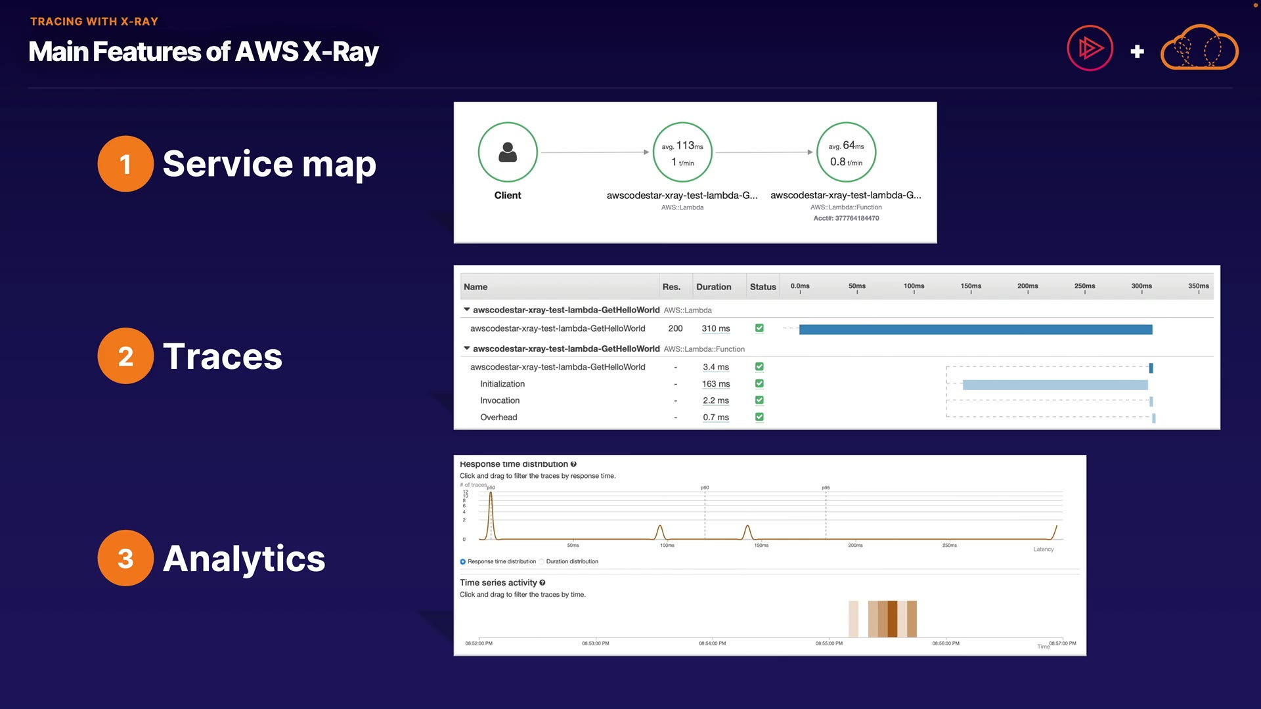1261x709 pixels.
Task: Select the avg. 64ms Lambda Function node
Action: [846, 152]
